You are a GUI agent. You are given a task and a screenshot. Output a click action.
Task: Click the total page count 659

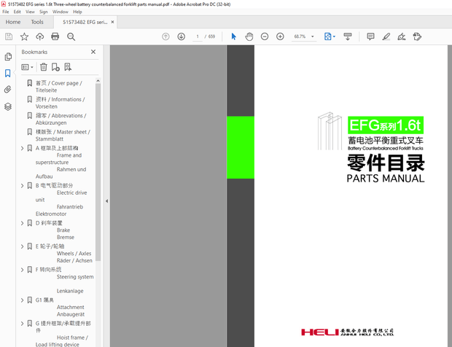coord(211,36)
